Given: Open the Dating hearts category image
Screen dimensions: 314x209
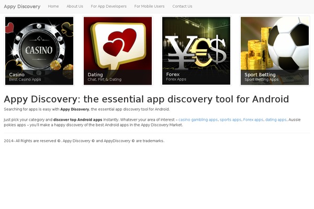Looking at the screenshot, I should [118, 51].
